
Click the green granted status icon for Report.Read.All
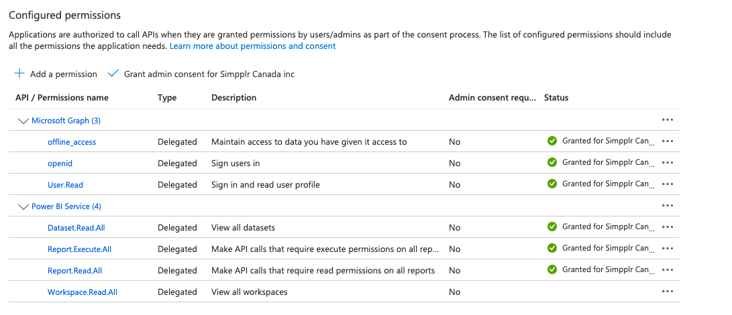click(552, 269)
